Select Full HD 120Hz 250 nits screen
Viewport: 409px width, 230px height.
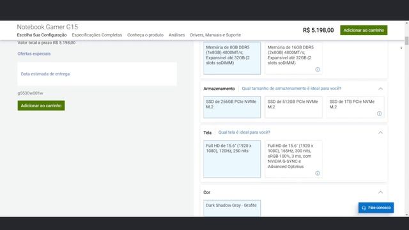point(232,159)
